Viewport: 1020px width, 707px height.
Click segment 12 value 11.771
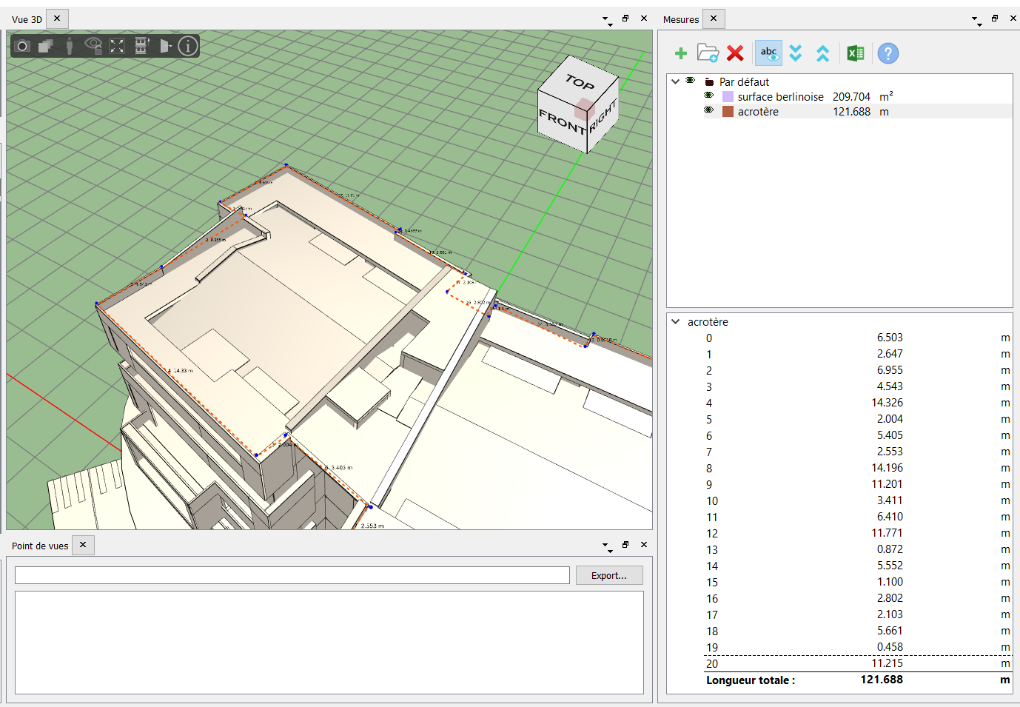[x=887, y=533]
